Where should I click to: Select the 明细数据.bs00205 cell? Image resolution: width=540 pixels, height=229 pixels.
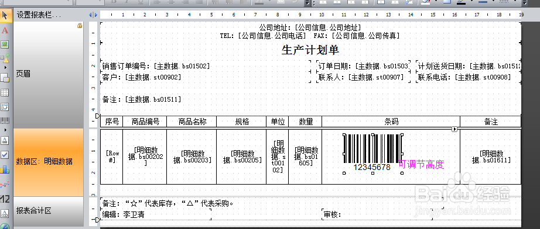[241, 157]
